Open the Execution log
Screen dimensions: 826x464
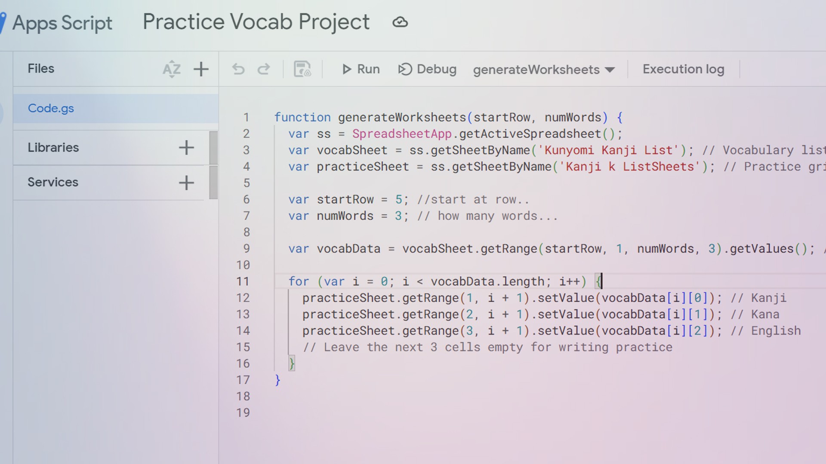(683, 69)
